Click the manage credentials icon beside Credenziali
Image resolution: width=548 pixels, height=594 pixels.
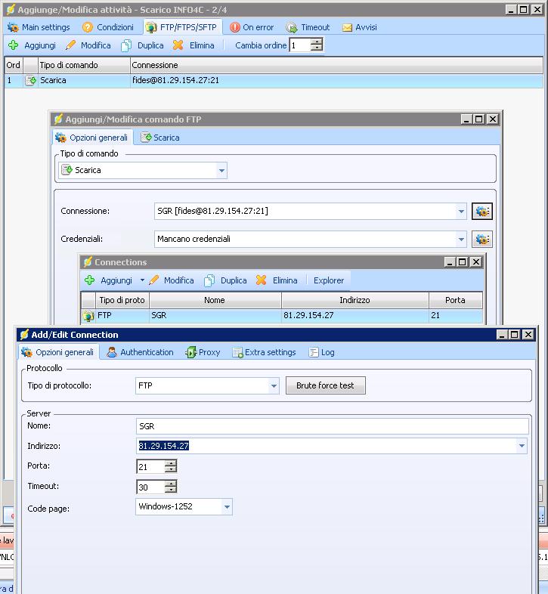482,240
